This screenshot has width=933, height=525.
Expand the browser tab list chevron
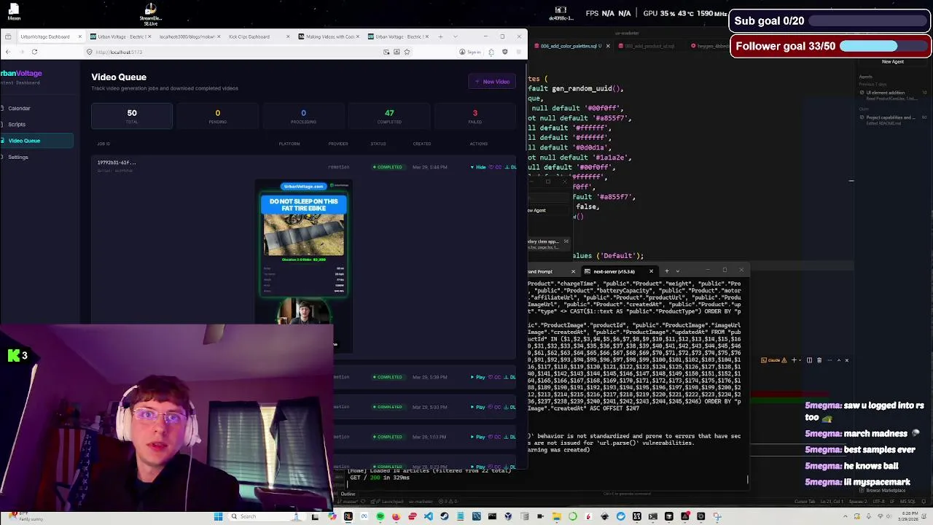tap(456, 36)
